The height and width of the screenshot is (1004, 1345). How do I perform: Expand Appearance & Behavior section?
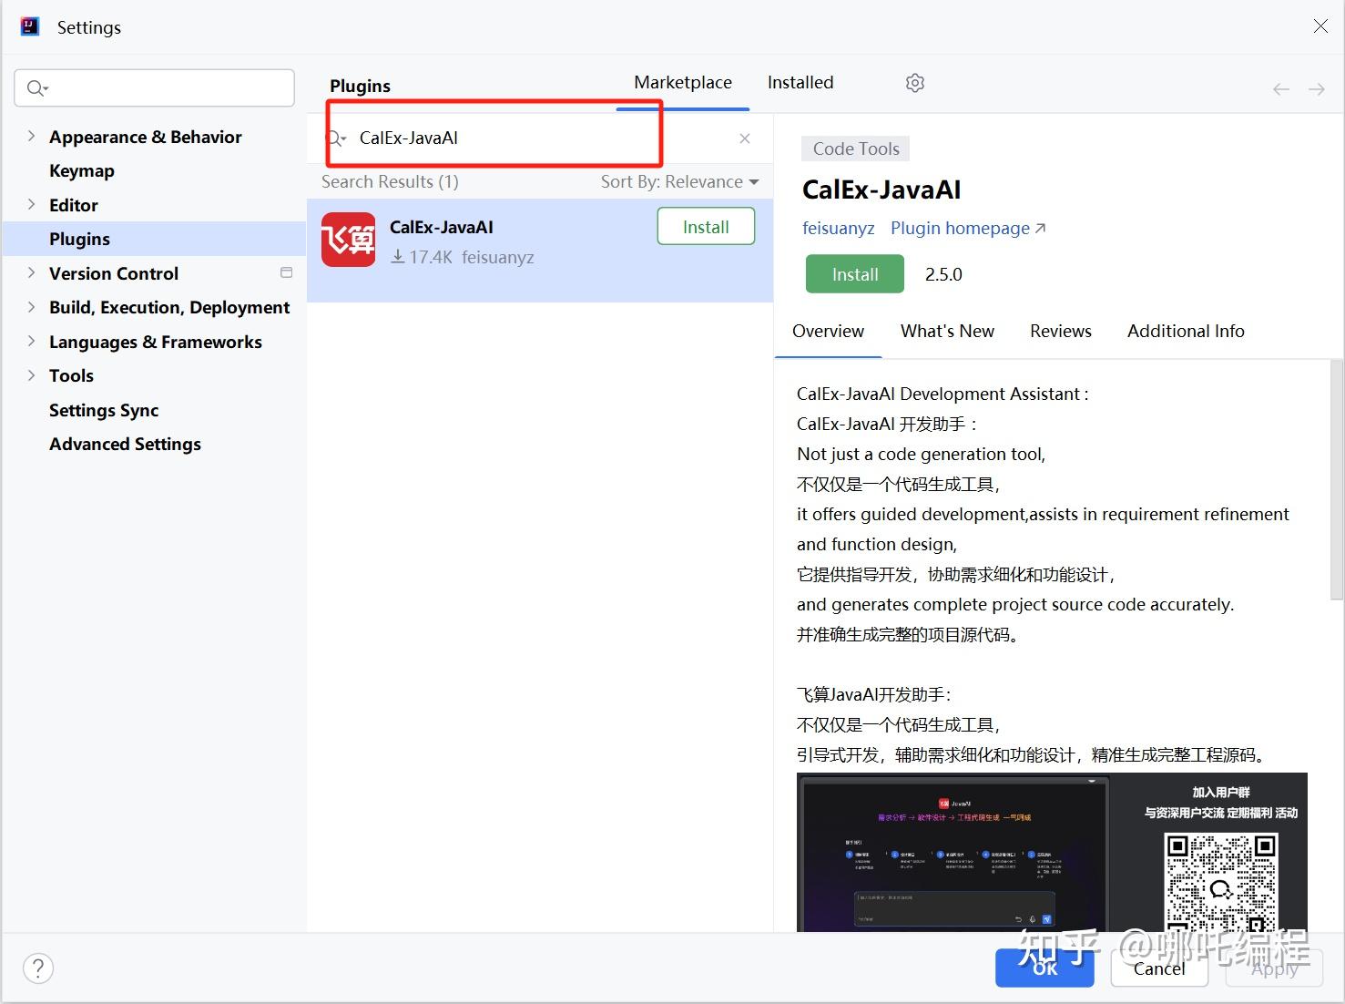click(x=32, y=136)
